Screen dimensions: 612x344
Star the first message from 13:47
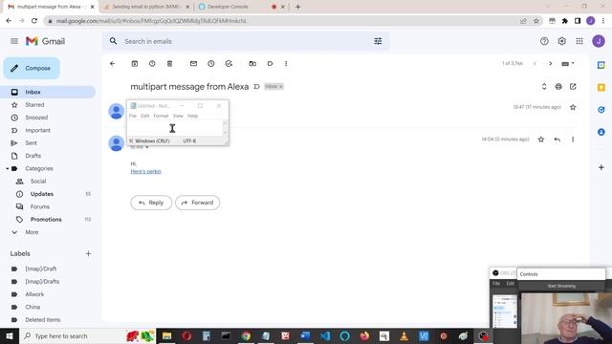[x=573, y=107]
